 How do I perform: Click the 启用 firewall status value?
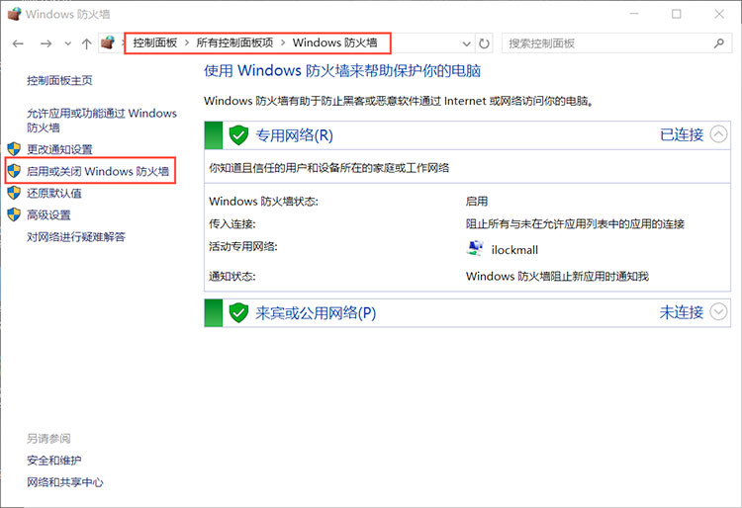pos(477,202)
